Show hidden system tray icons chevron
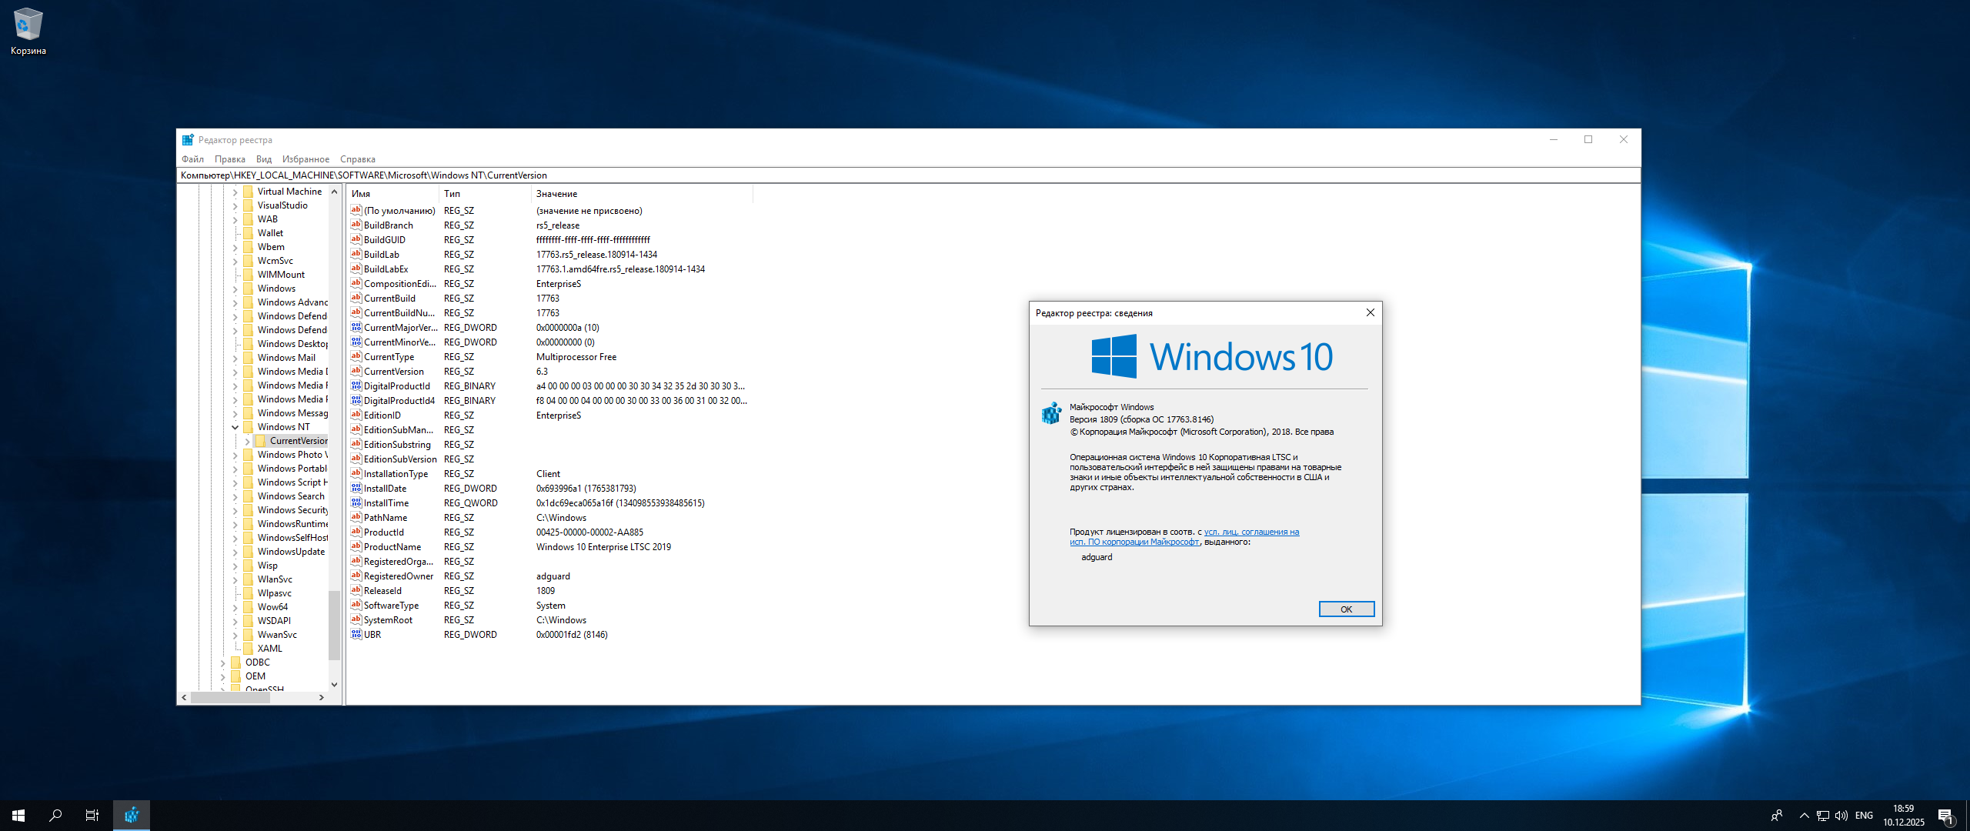 pos(1804,816)
